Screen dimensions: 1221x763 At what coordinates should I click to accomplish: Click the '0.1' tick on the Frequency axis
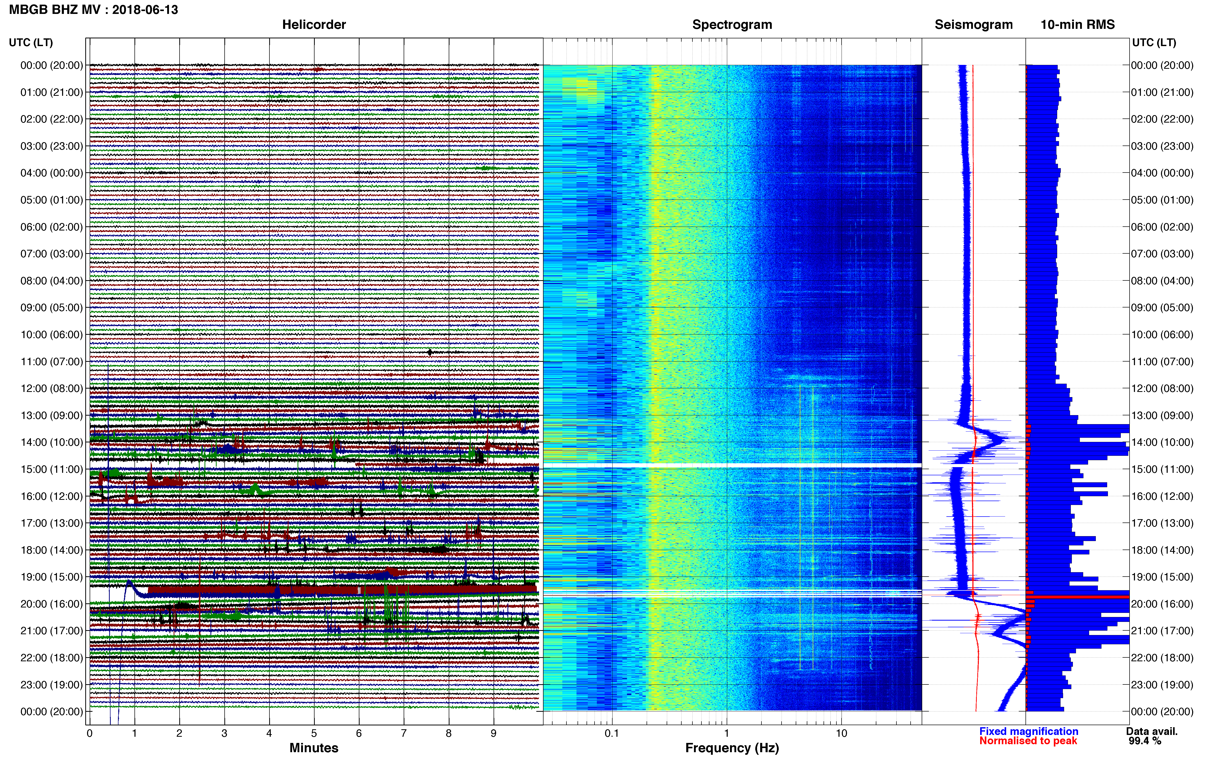coord(612,733)
